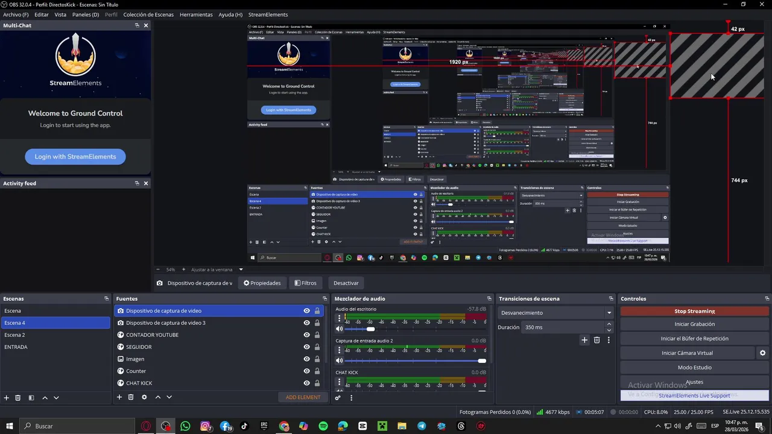Increase transition duration with up arrow
Screen dimensions: 772x434
609,324
